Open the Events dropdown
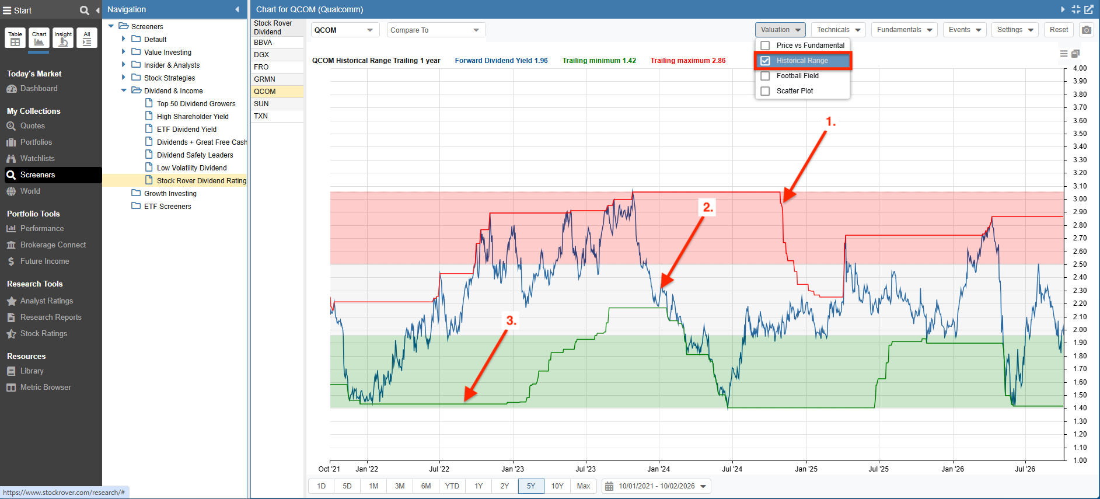 pos(965,30)
